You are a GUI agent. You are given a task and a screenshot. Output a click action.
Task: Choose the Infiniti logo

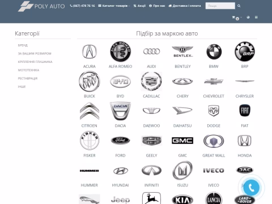point(151,171)
